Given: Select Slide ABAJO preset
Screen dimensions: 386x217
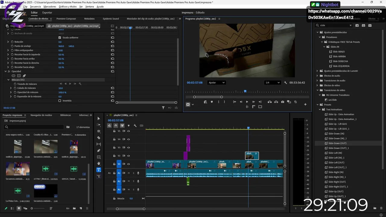Looking at the screenshot, I should click(x=339, y=52).
